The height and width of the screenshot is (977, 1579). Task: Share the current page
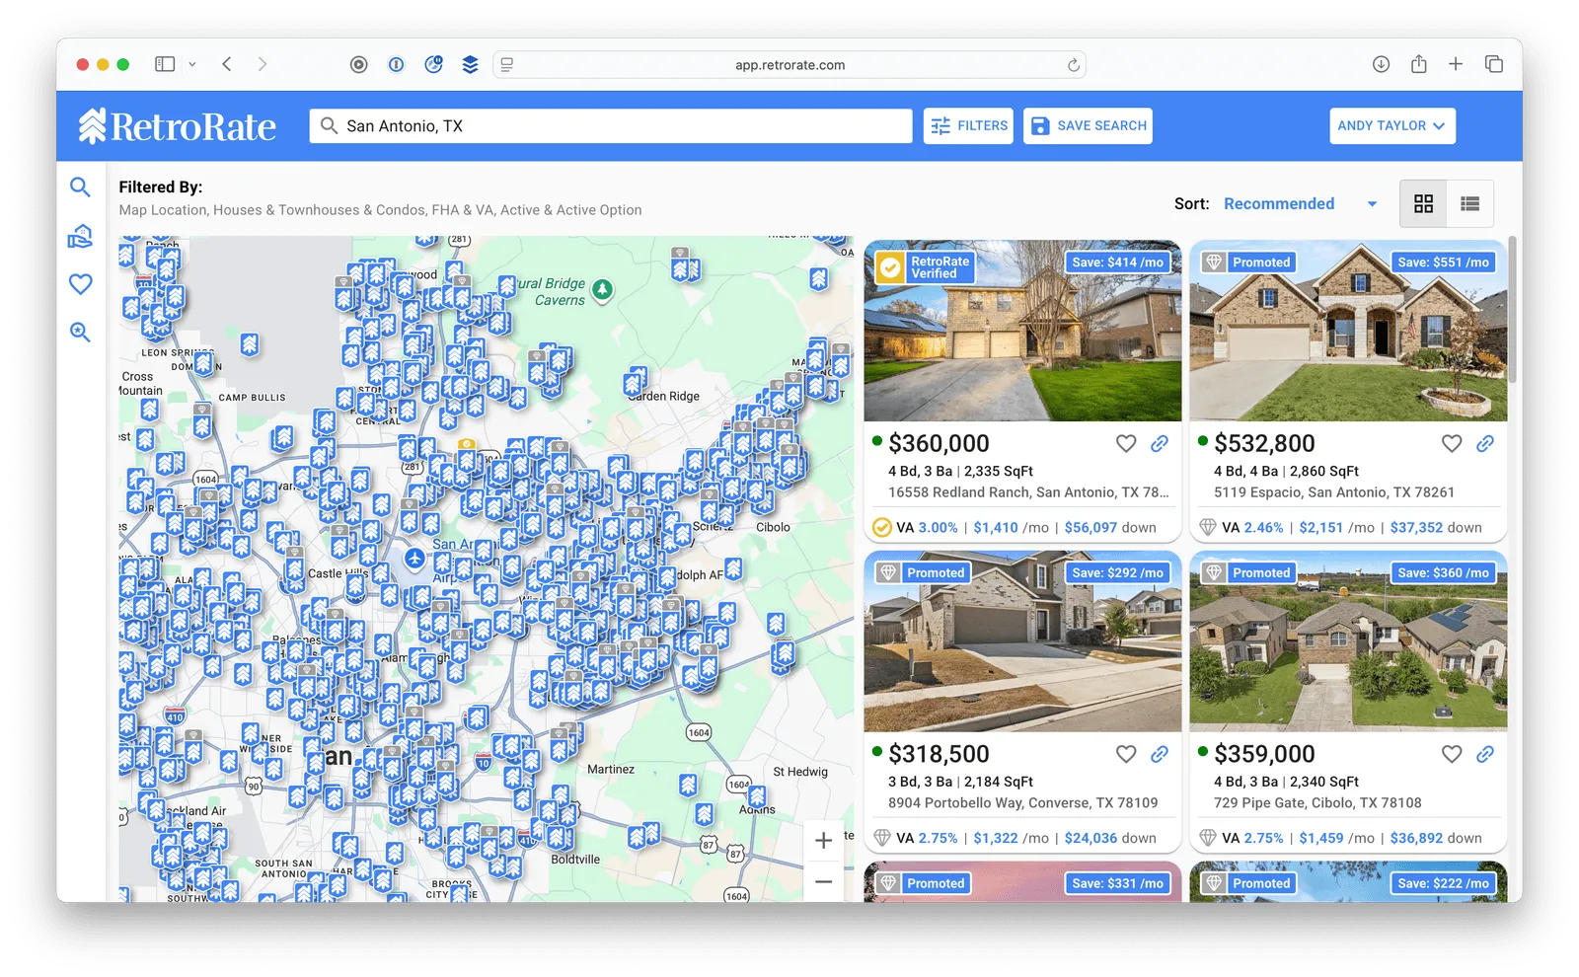point(1418,64)
